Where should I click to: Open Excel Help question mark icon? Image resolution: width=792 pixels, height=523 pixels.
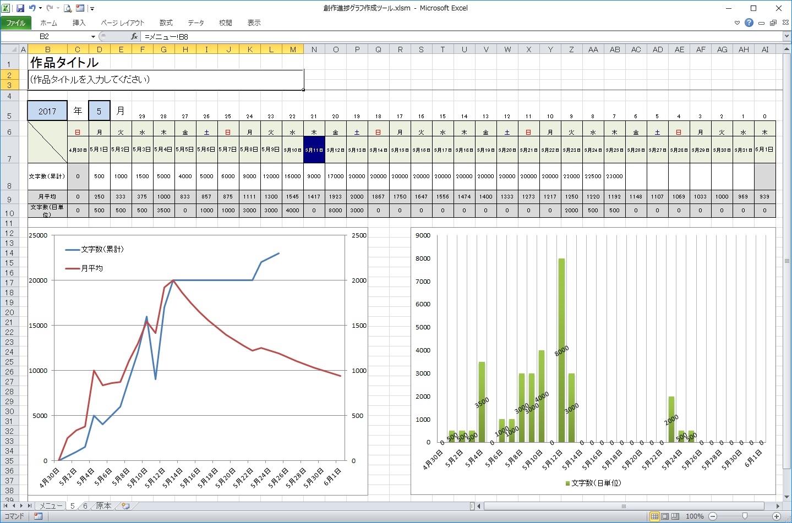749,23
